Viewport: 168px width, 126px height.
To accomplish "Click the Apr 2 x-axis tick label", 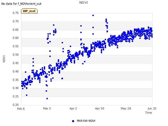I will [73, 108].
